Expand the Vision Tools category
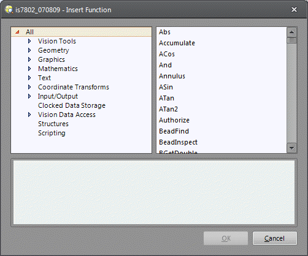The height and width of the screenshot is (256, 308). [29, 41]
